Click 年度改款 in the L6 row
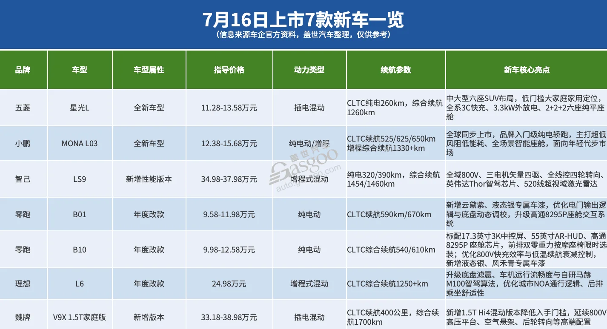 point(149,284)
